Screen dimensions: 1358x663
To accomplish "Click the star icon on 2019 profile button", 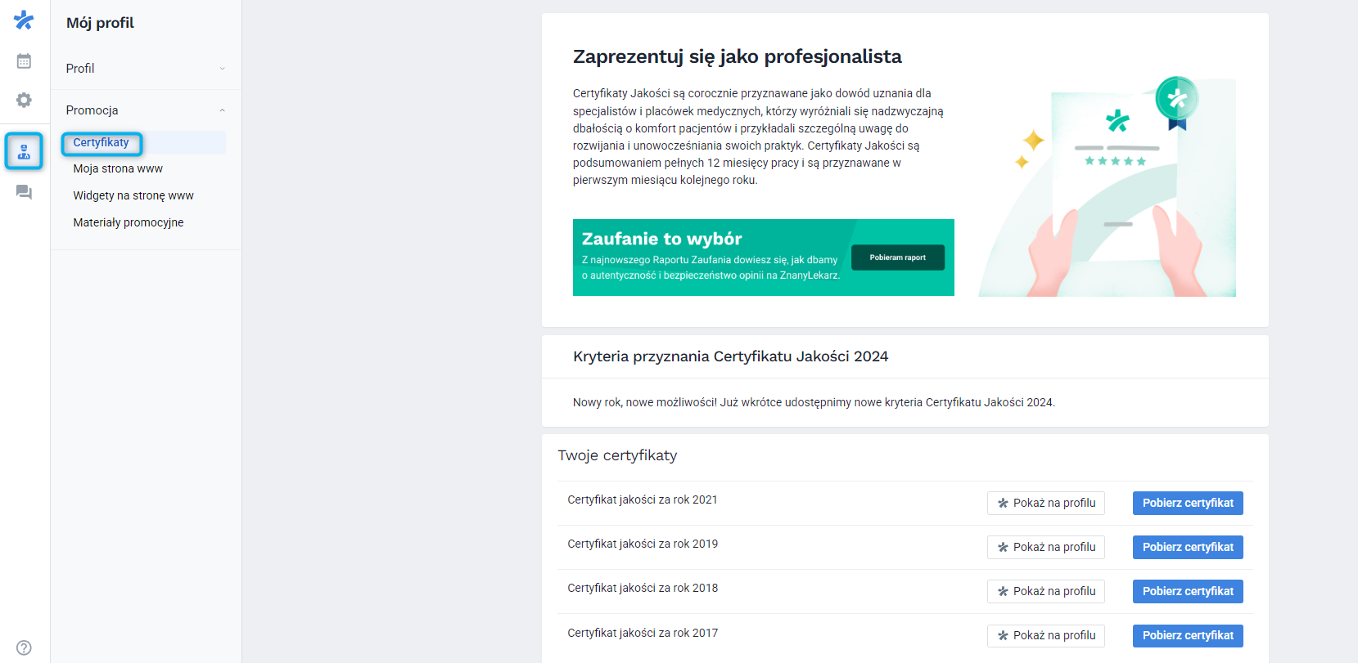I will coord(1004,547).
